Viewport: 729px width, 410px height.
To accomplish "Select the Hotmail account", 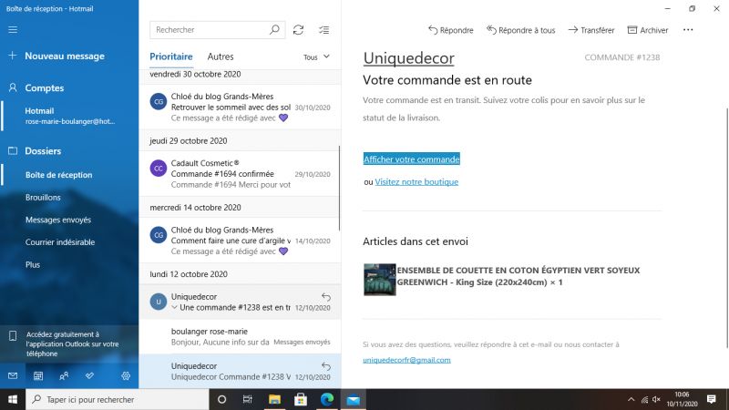I will click(x=69, y=116).
